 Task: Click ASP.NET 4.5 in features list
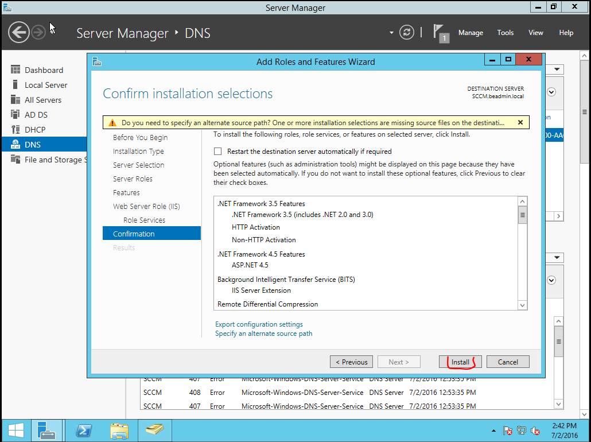coord(250,265)
